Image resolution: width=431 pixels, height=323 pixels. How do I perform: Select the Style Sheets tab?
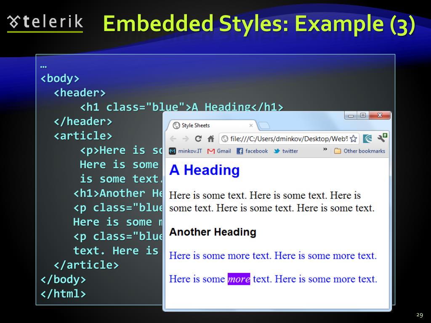(212, 125)
